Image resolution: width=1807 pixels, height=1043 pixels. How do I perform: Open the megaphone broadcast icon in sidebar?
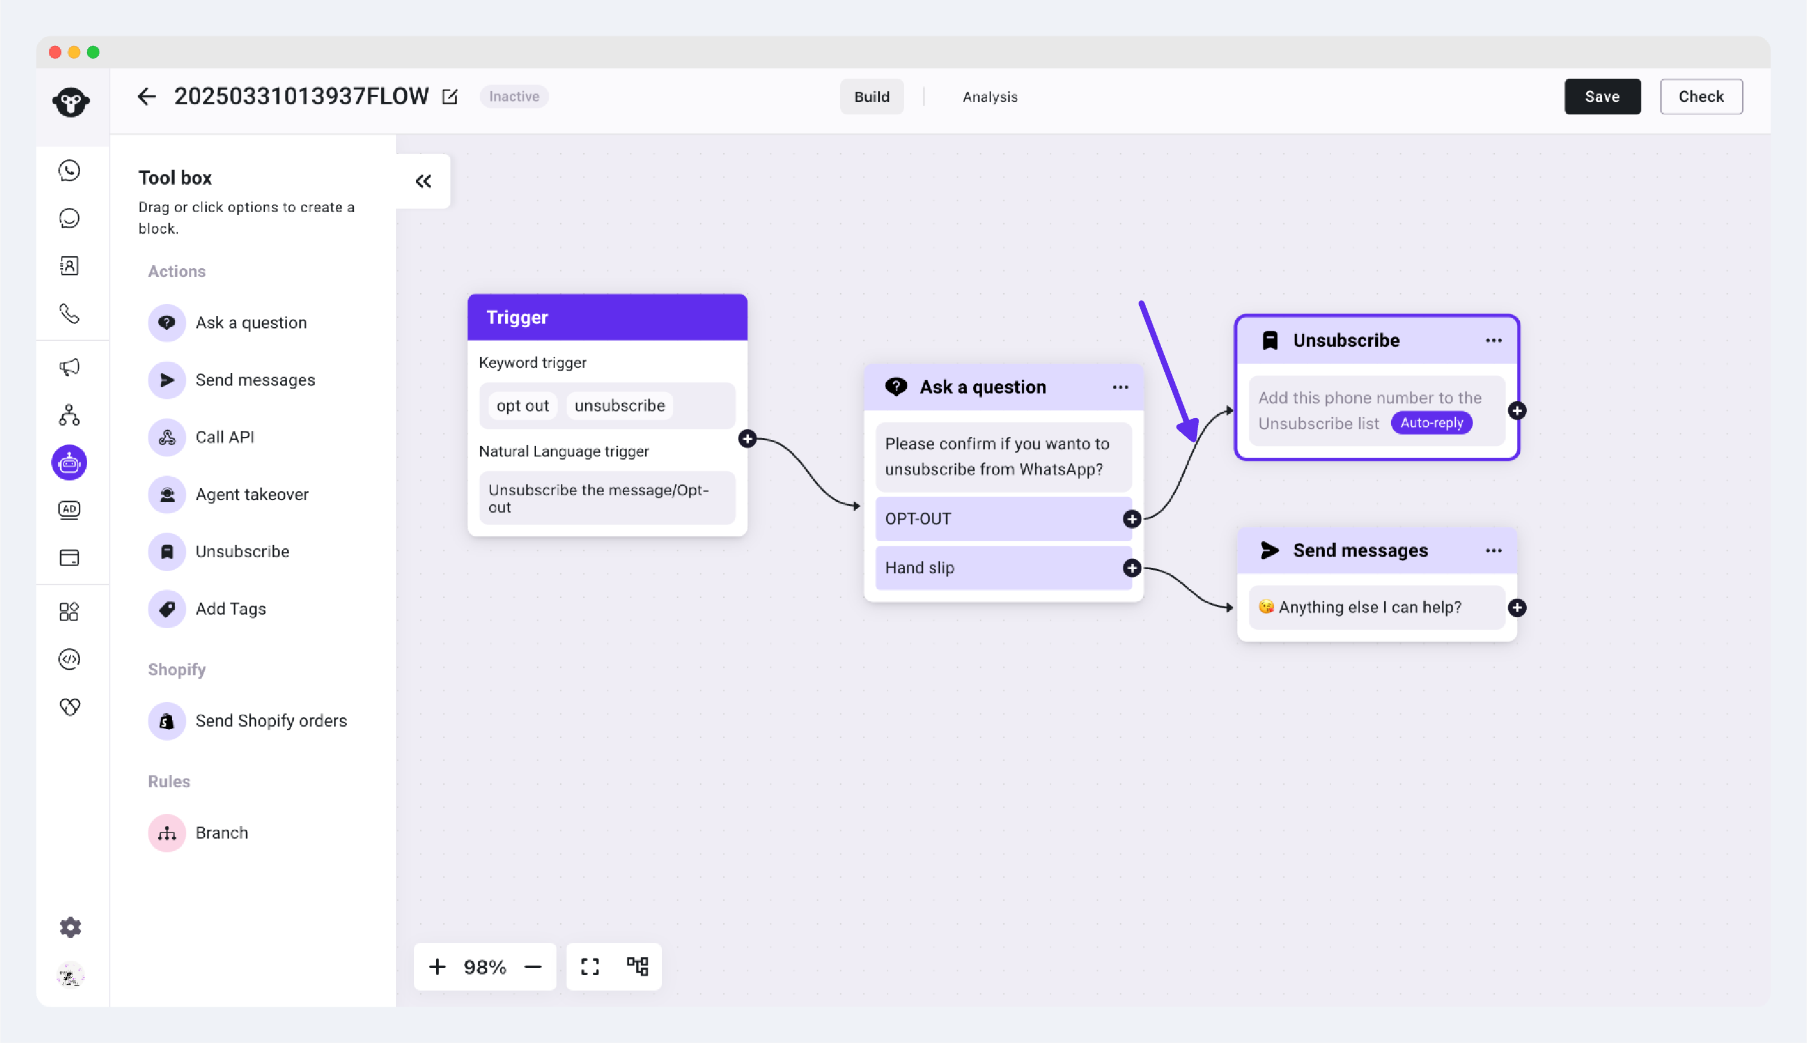click(70, 368)
